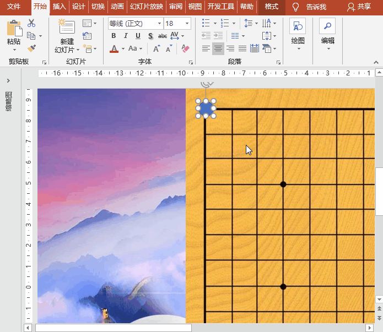
Task: Switch to the 插入 Insert tab
Action: click(60, 7)
